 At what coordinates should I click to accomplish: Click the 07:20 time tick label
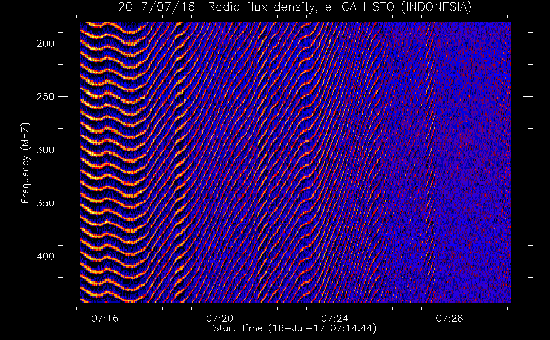coord(220,318)
